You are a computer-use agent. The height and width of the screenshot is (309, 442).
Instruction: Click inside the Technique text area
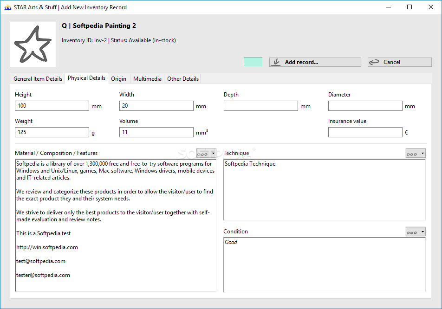pyautogui.click(x=324, y=190)
